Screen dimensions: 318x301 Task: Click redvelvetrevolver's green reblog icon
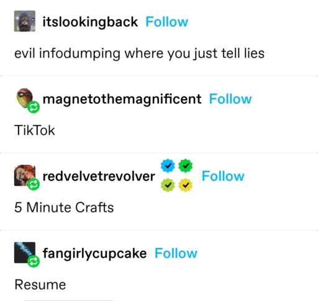click(34, 184)
